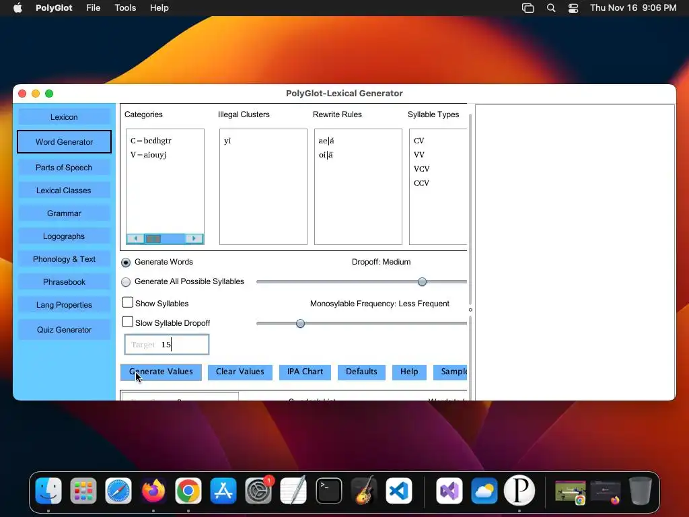The height and width of the screenshot is (517, 689).
Task: Launch Safari from the dock
Action: coord(118,491)
